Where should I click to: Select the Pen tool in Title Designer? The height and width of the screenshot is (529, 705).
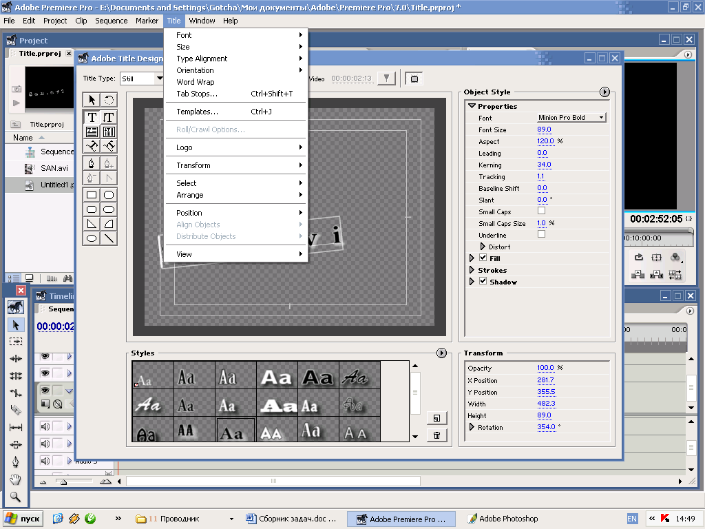pos(92,163)
